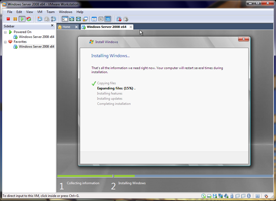Open the Snapshot Manager icon

pos(53,19)
